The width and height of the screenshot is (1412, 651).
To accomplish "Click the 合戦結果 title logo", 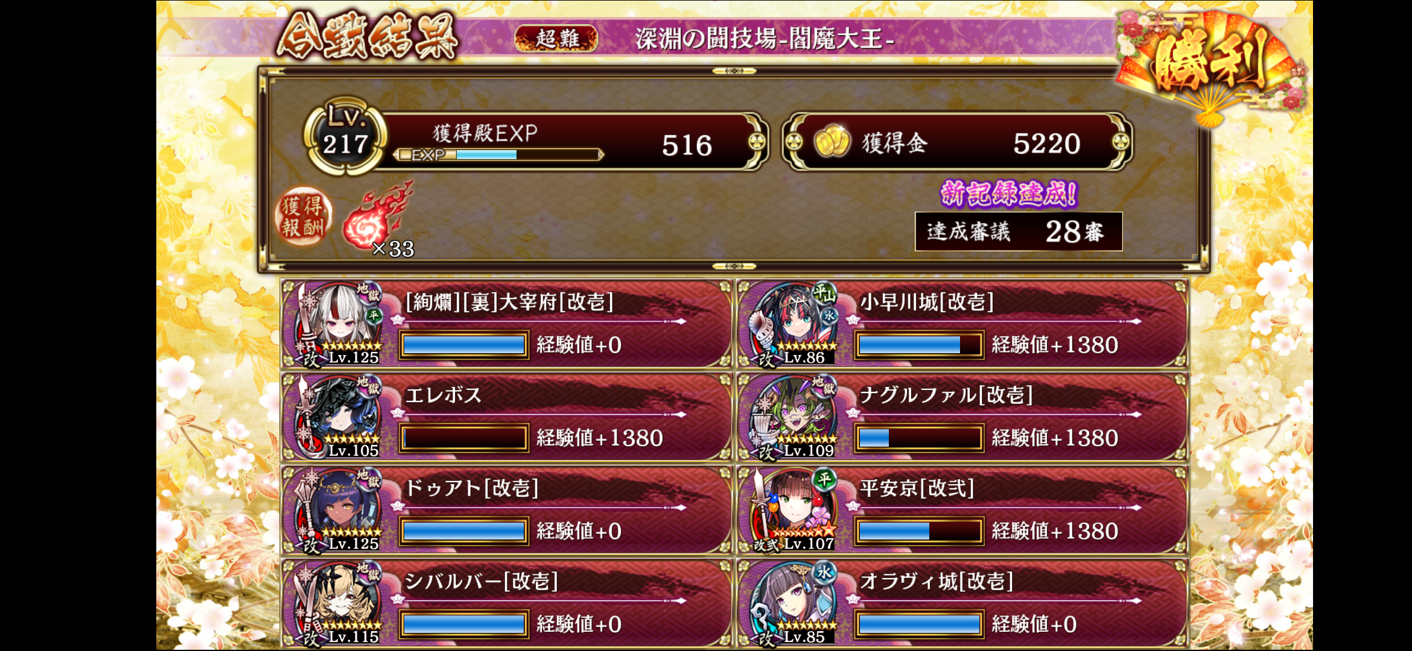I will click(x=367, y=36).
